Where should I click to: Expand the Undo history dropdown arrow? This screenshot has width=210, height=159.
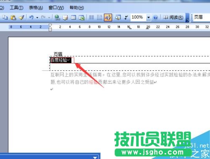(x=37, y=18)
